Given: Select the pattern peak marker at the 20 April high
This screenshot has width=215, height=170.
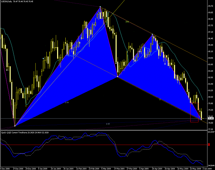Looking at the screenshot, I should click(152, 34).
